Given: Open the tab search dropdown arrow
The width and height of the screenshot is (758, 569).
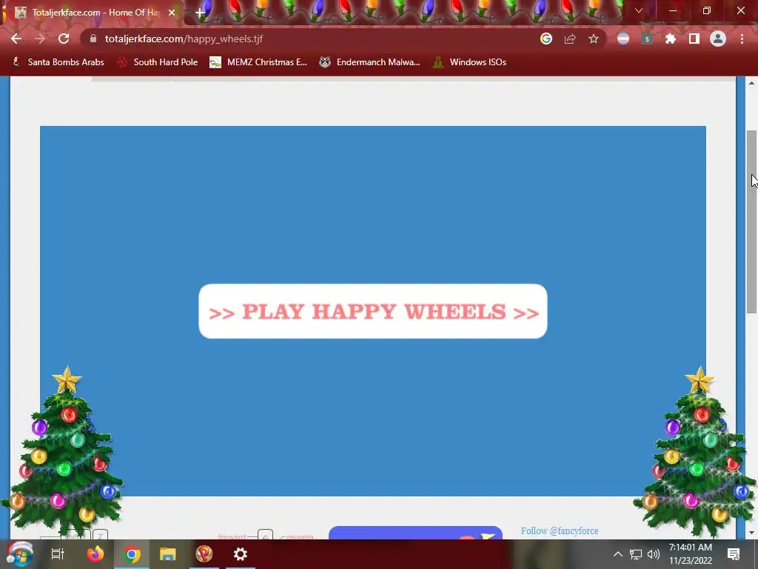Looking at the screenshot, I should 639,10.
